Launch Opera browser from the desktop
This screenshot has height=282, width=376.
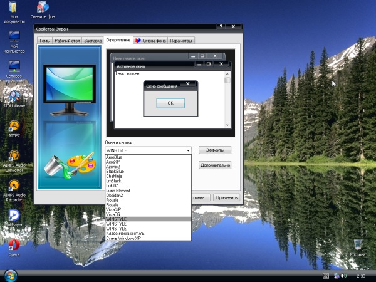[14, 244]
